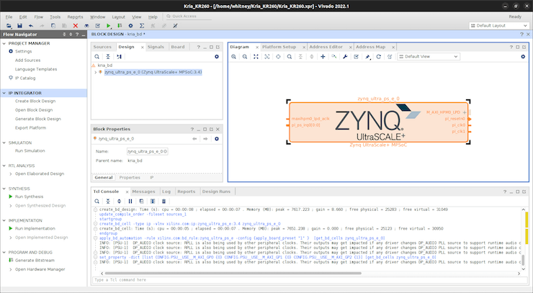Click Collapse All icon in Design panel
This screenshot has height=293, width=533.
tap(108, 57)
